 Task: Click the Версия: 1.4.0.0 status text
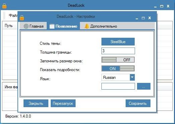(x=18, y=116)
